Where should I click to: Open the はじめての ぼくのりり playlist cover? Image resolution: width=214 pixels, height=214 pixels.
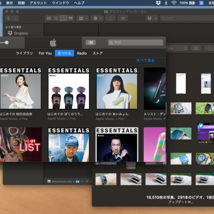click(68, 88)
